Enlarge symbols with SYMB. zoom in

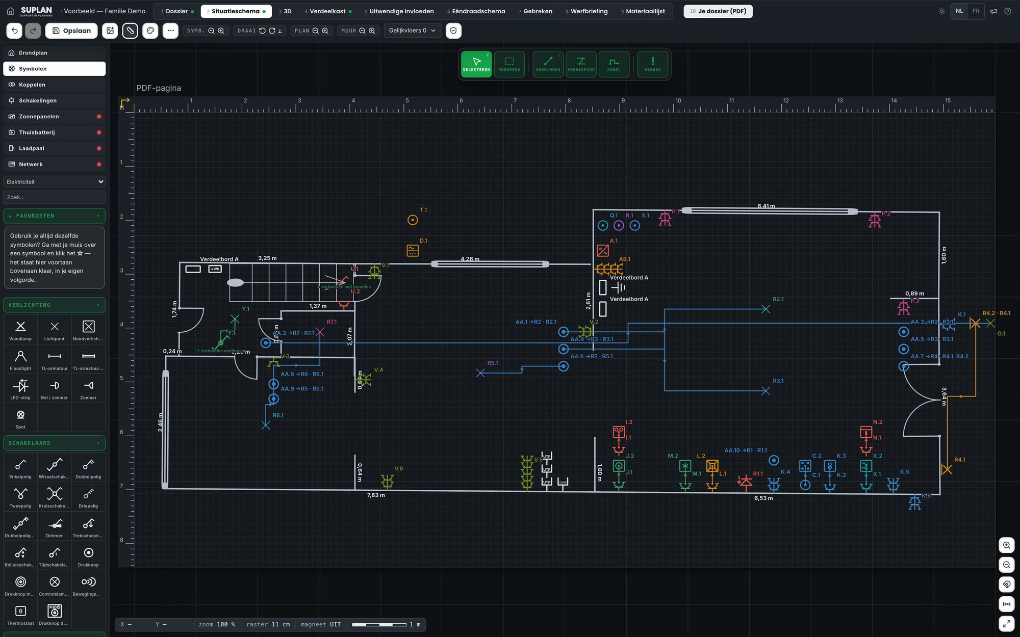[x=221, y=31]
